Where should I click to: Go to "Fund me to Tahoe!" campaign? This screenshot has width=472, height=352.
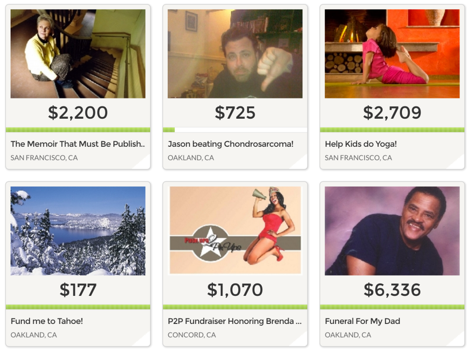[x=47, y=321]
